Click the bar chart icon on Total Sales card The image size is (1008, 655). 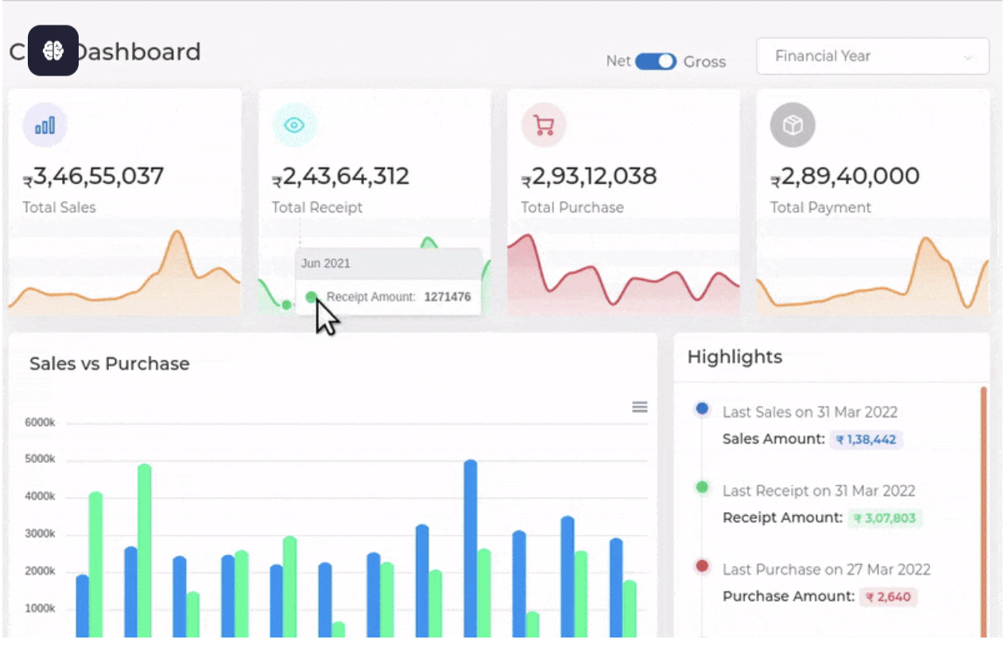45,124
